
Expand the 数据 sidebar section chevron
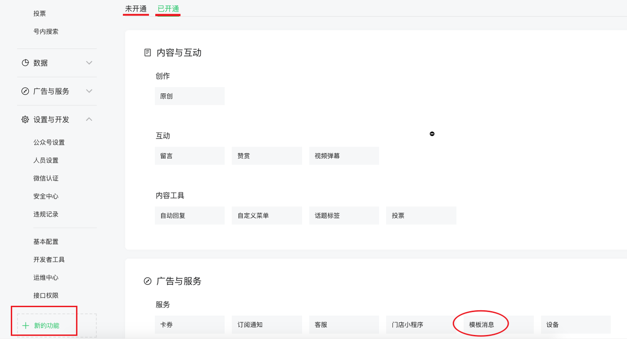[89, 63]
